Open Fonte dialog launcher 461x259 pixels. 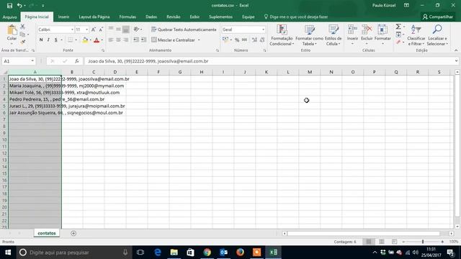click(103, 50)
